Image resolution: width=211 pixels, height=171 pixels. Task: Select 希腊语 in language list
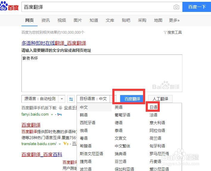click(86, 146)
